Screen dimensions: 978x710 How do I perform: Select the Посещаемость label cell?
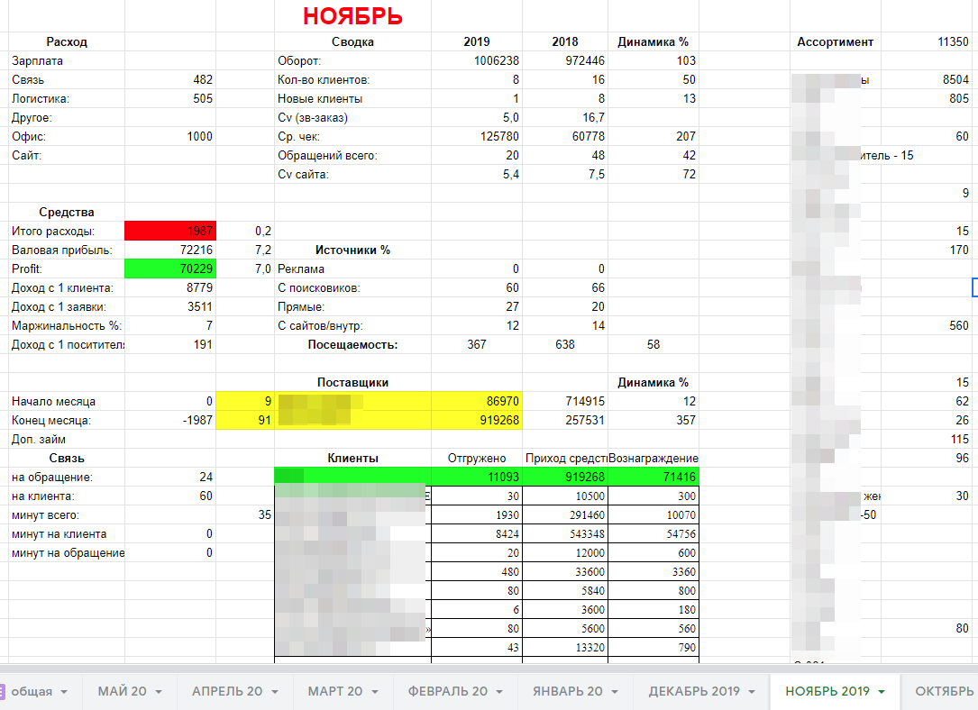coord(352,344)
